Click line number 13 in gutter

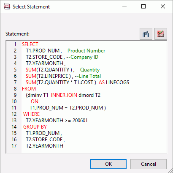click(14, 121)
